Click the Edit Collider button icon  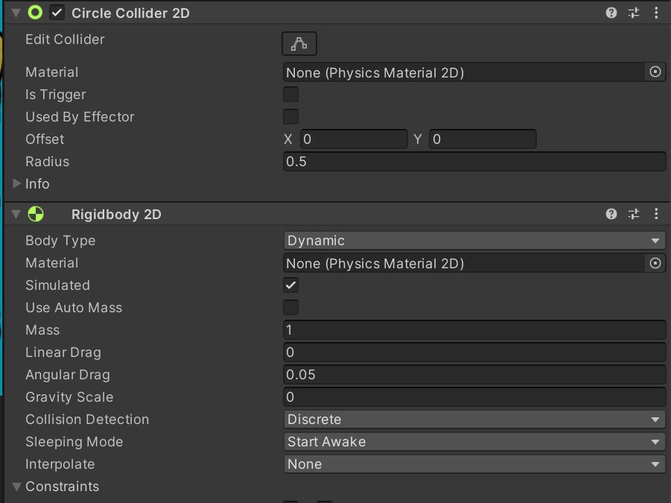pos(299,44)
